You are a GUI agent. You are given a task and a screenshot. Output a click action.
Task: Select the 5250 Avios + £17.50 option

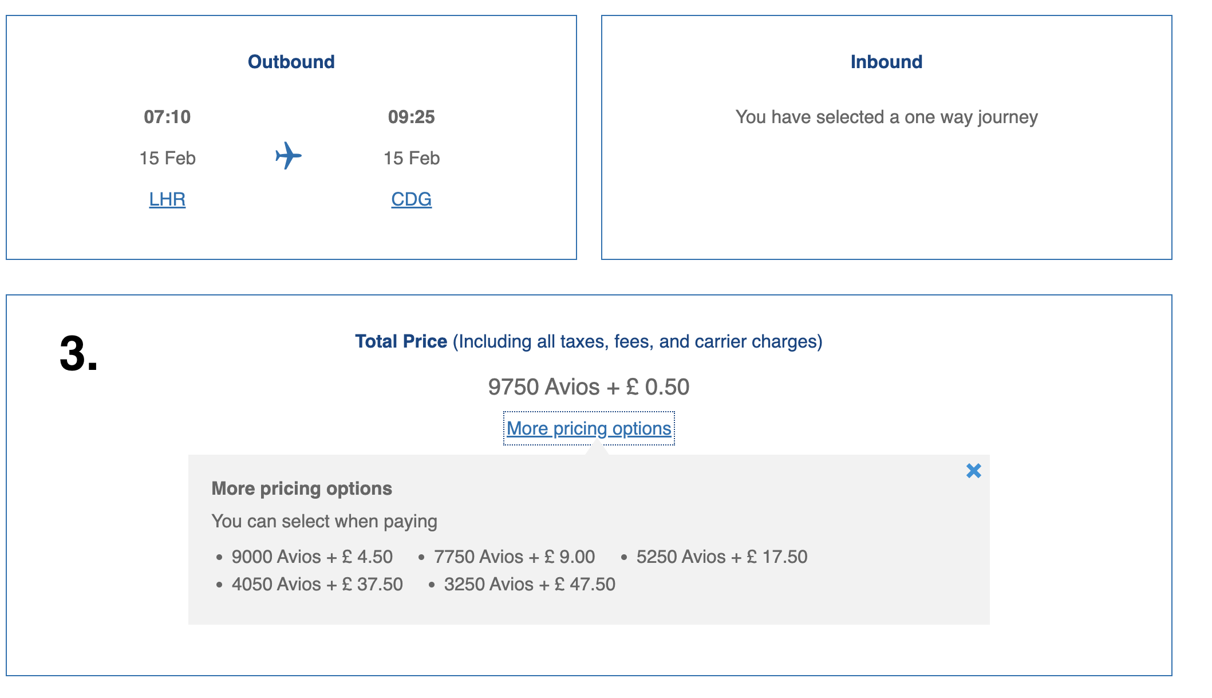tap(721, 557)
